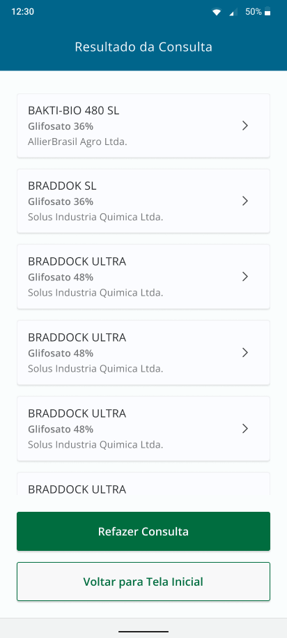Open the BAKTI-BIO 480 SL product title
This screenshot has height=638, width=287.
tap(74, 111)
